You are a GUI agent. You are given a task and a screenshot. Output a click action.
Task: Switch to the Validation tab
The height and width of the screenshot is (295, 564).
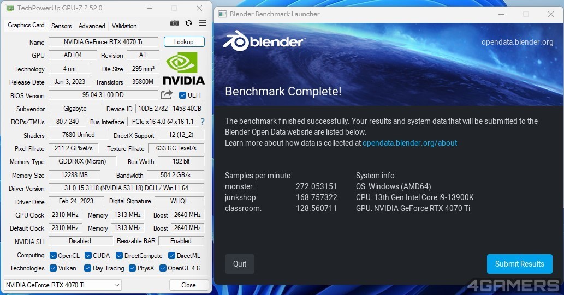[x=124, y=26]
